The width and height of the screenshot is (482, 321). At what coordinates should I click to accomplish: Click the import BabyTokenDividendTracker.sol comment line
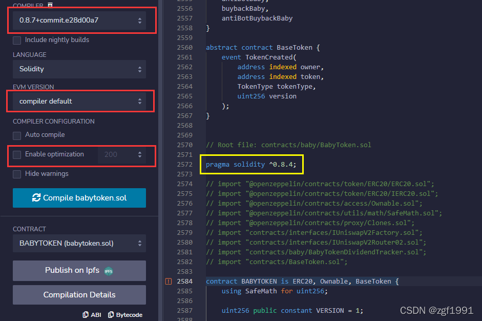(x=316, y=252)
